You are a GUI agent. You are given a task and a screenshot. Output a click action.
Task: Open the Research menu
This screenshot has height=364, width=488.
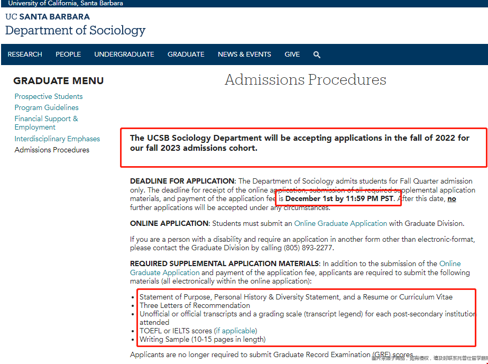[25, 54]
